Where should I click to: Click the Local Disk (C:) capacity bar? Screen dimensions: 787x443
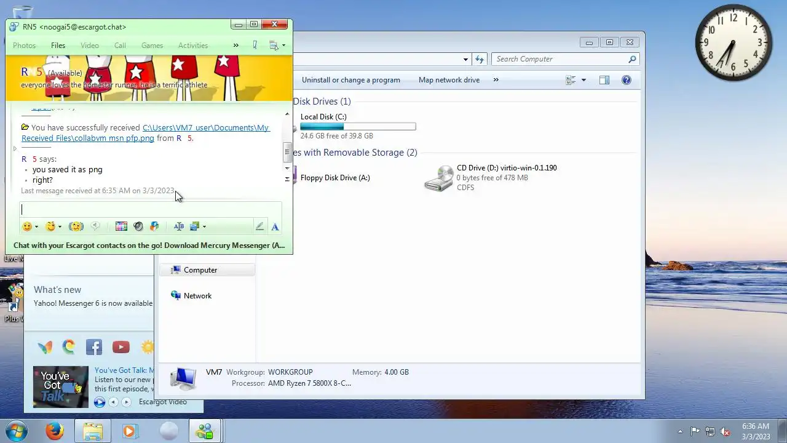click(x=358, y=127)
